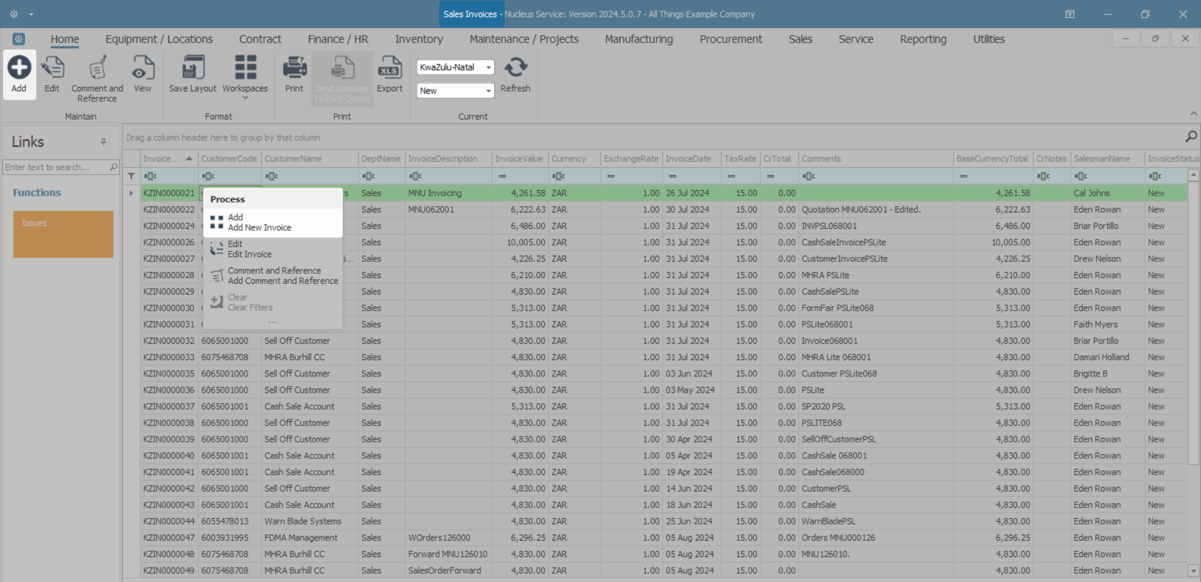The width and height of the screenshot is (1201, 582).
Task: Click the Issues orange tile
Action: [63, 234]
